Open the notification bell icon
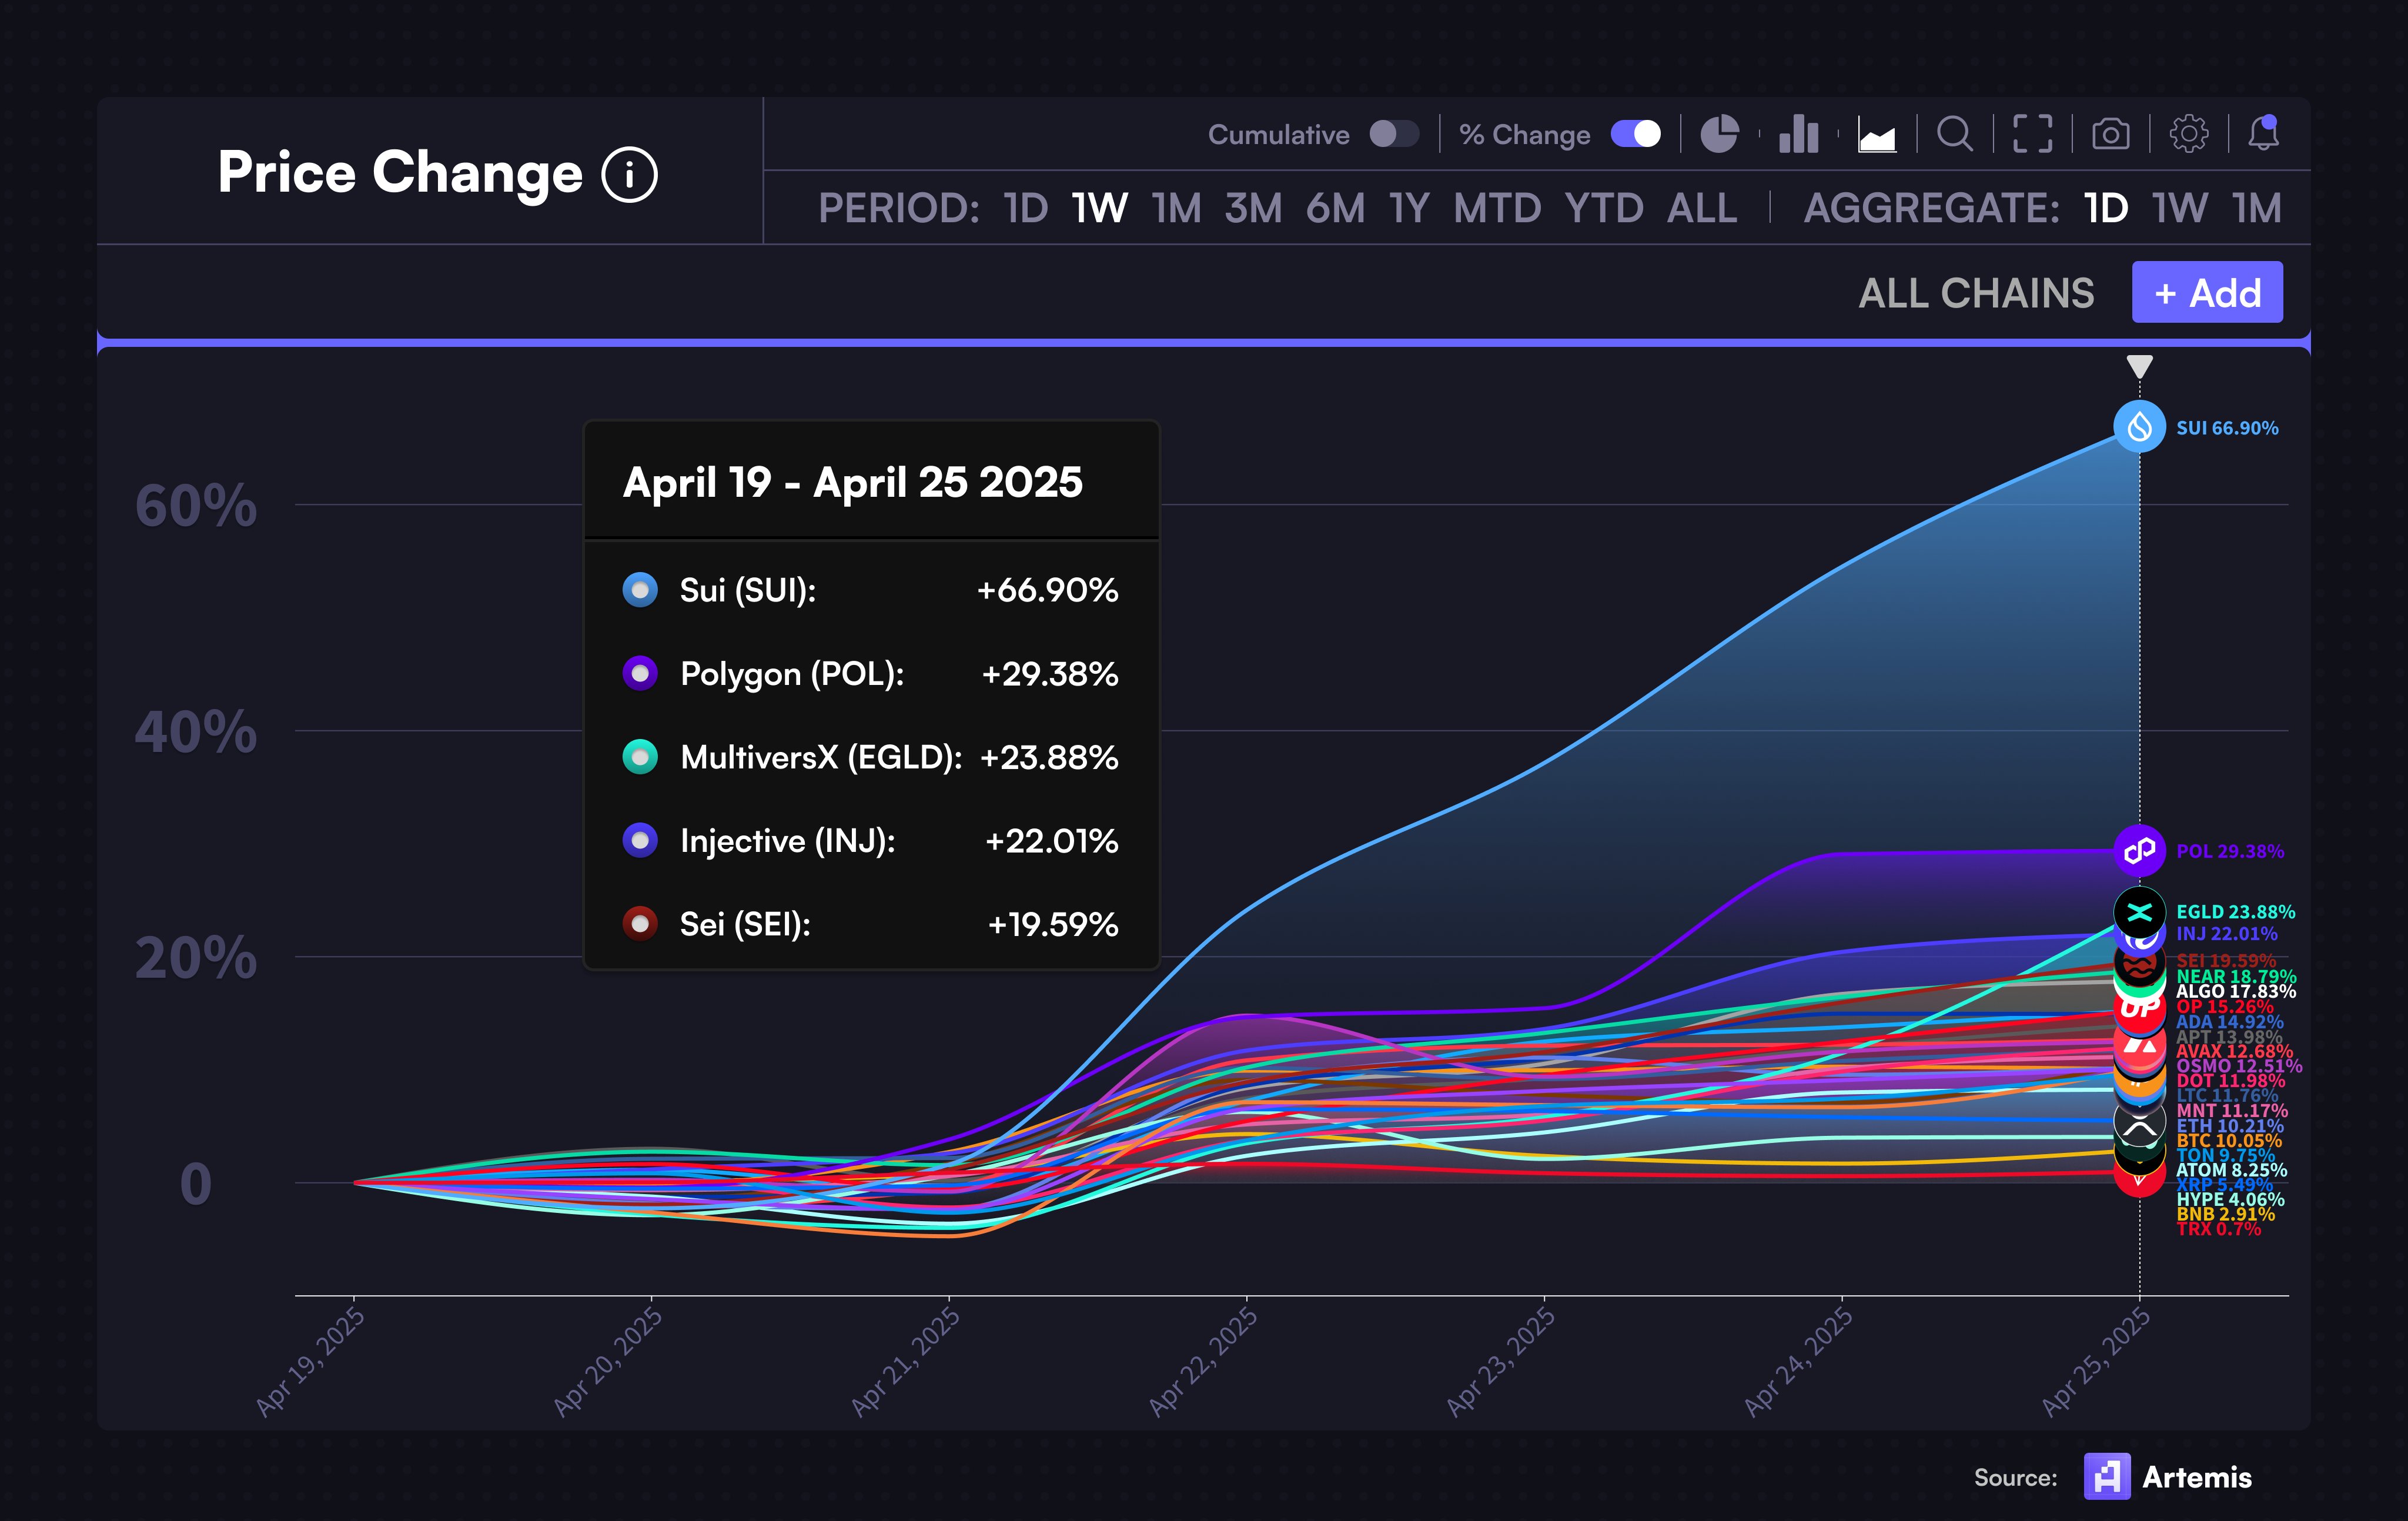This screenshot has height=1521, width=2408. point(2264,134)
